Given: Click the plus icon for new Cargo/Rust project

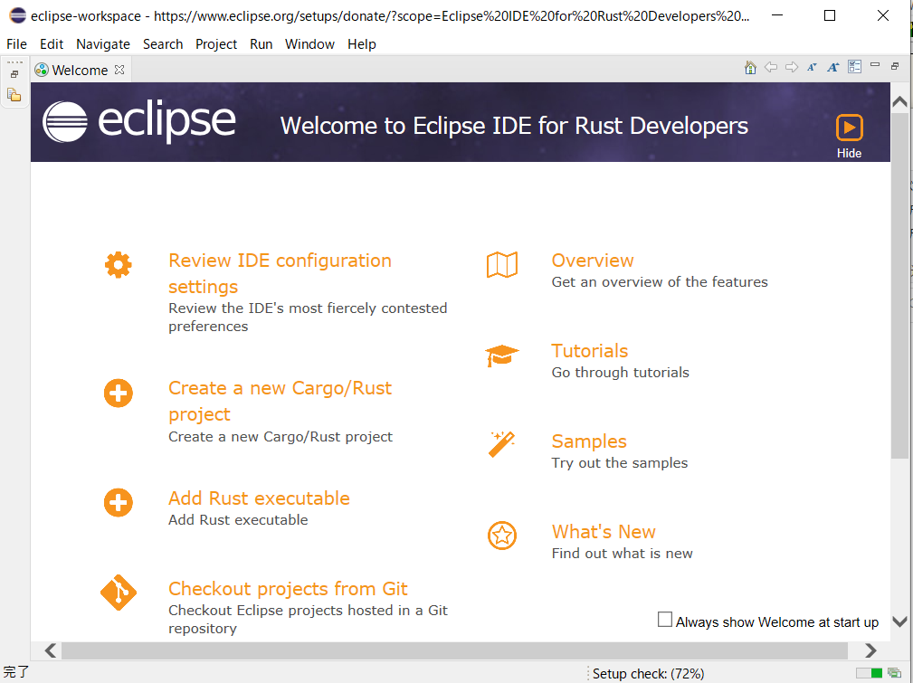Looking at the screenshot, I should 119,393.
